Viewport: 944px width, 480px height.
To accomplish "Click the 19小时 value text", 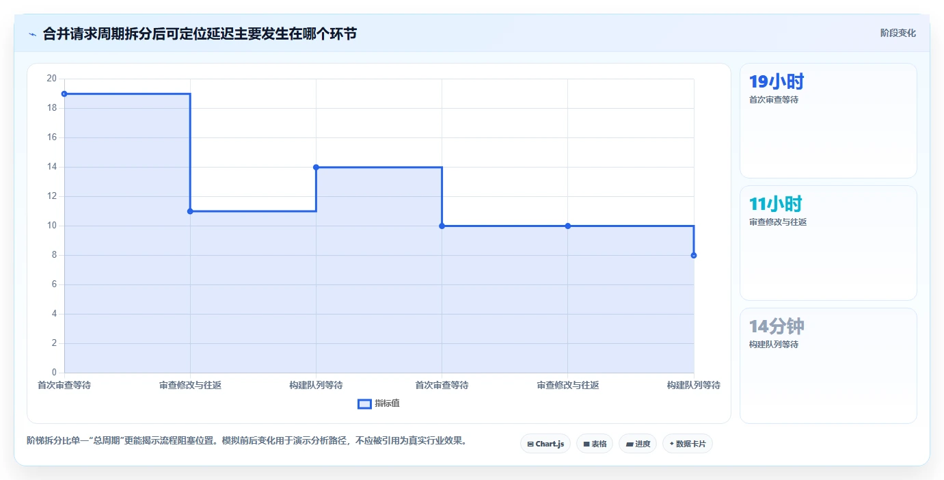I will (x=777, y=82).
